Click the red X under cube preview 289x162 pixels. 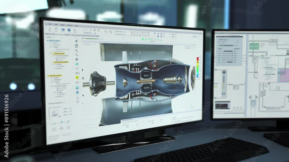(60, 116)
